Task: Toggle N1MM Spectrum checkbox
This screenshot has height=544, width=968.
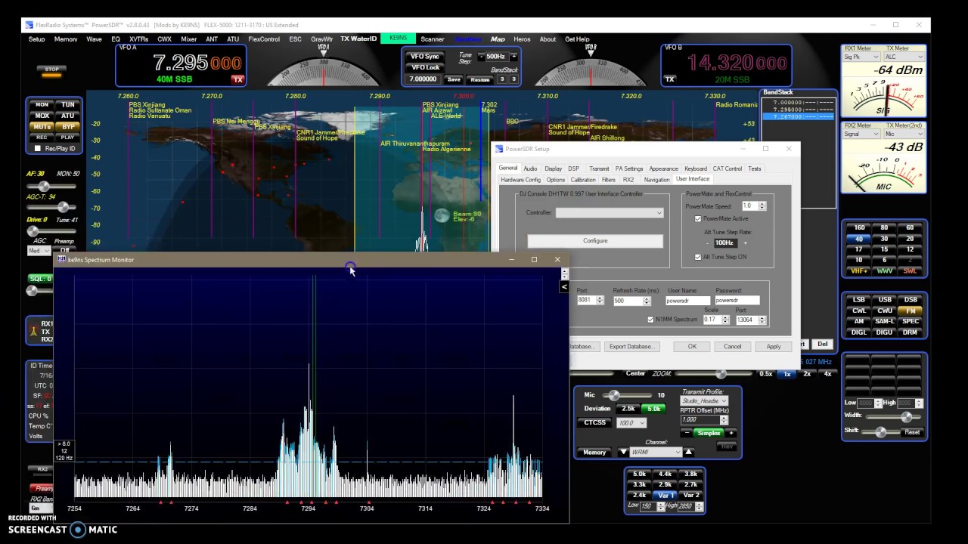Action: point(650,320)
